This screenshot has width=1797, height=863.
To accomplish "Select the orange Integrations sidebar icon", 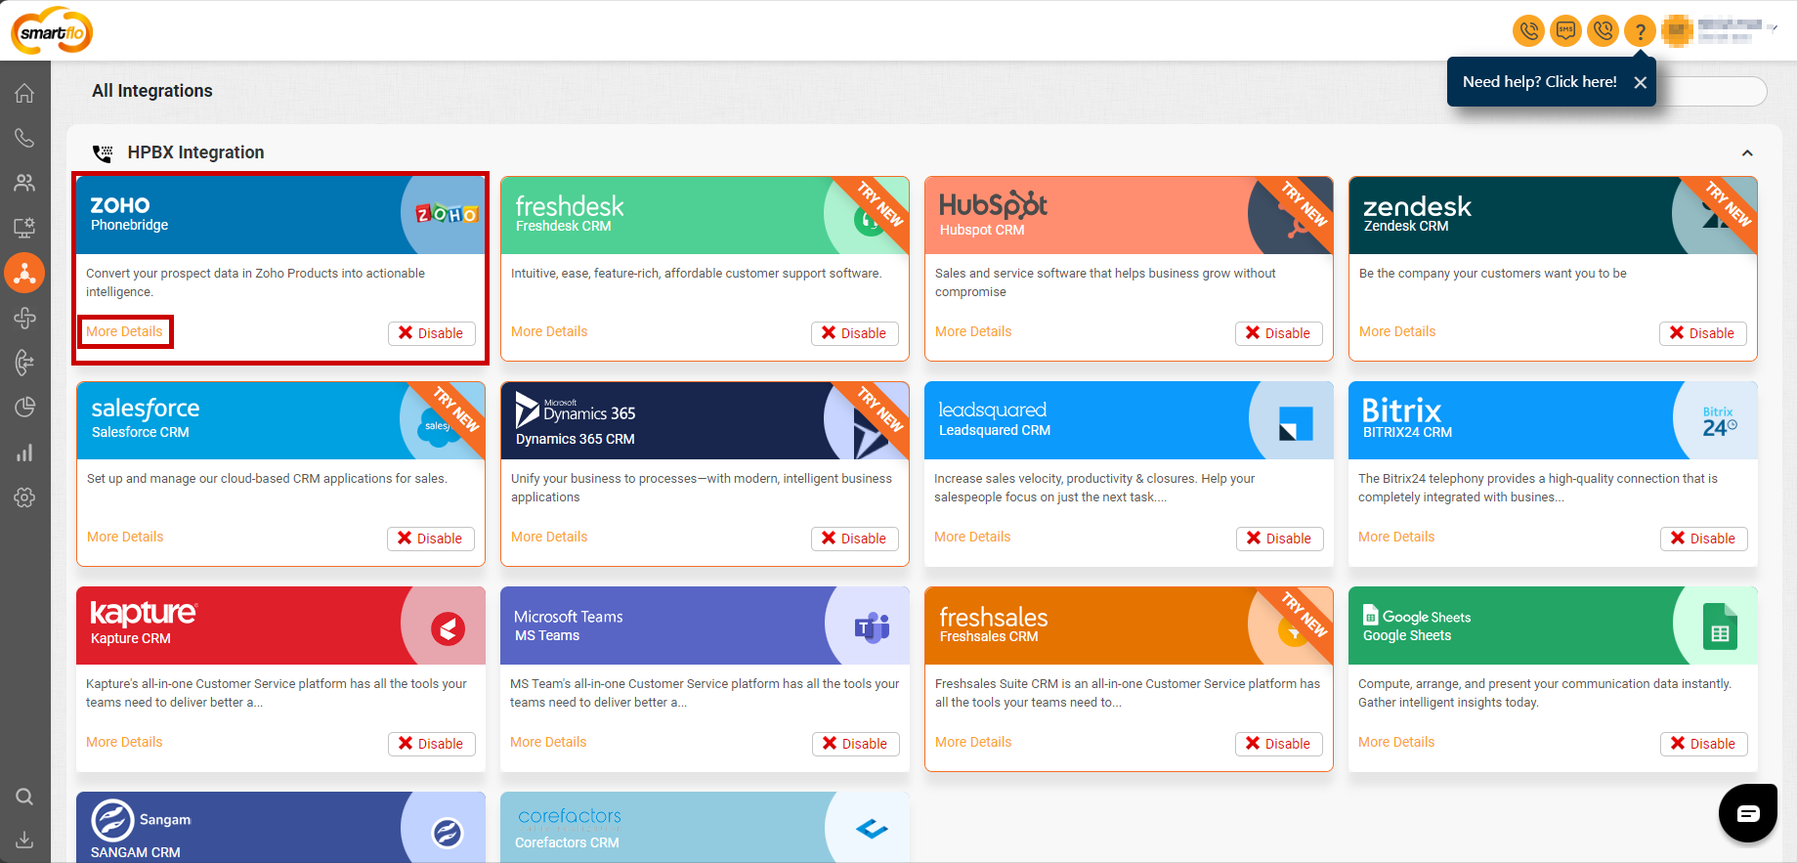I will coord(24,273).
